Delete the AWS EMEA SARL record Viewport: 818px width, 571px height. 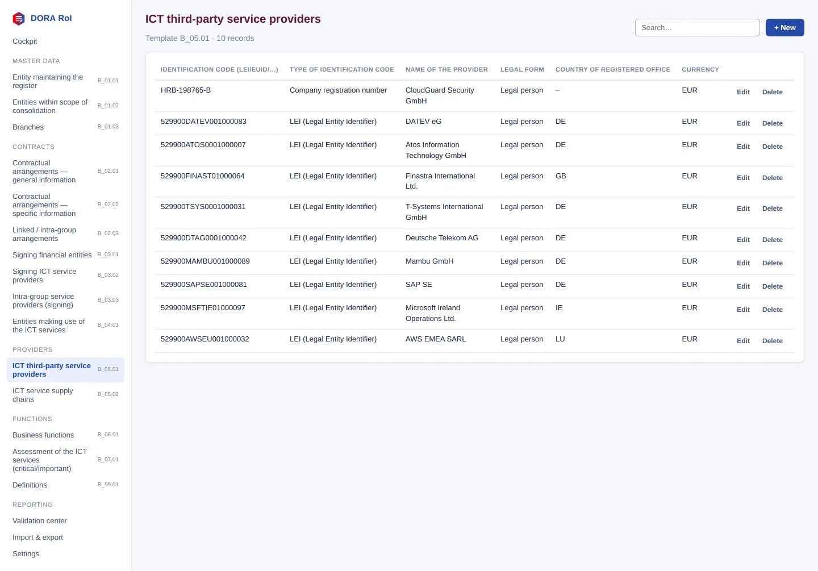(x=772, y=341)
